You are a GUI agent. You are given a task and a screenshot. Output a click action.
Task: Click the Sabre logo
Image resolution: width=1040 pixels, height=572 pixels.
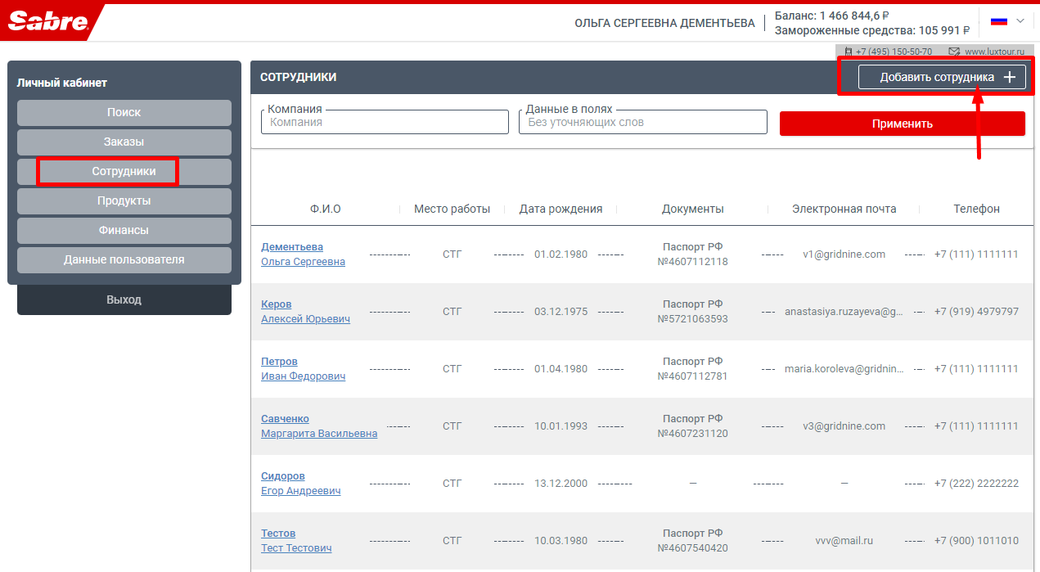(47, 22)
